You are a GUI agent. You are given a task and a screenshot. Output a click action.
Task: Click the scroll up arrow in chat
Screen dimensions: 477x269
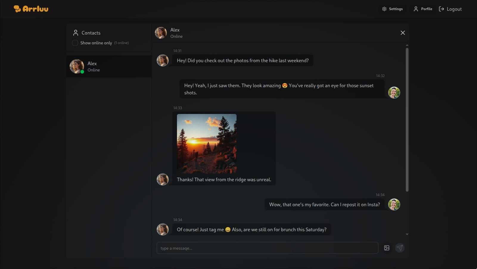tap(407, 45)
